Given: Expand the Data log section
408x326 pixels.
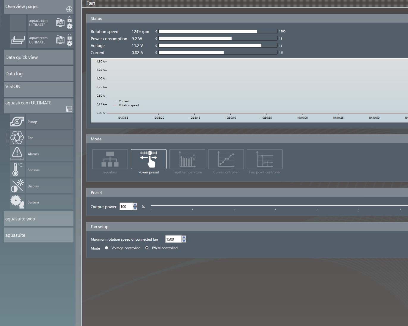Looking at the screenshot, I should 39,73.
